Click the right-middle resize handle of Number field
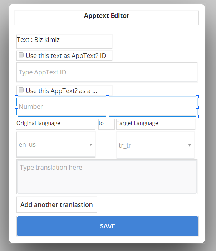This screenshot has height=251, width=216. pyautogui.click(x=197, y=107)
